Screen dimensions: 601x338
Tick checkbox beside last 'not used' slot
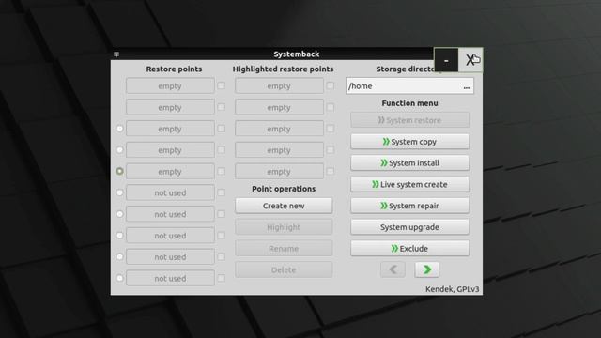222,278
